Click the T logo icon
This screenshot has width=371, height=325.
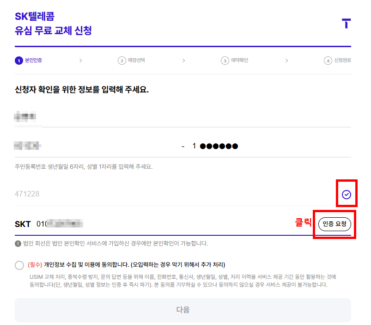(346, 23)
